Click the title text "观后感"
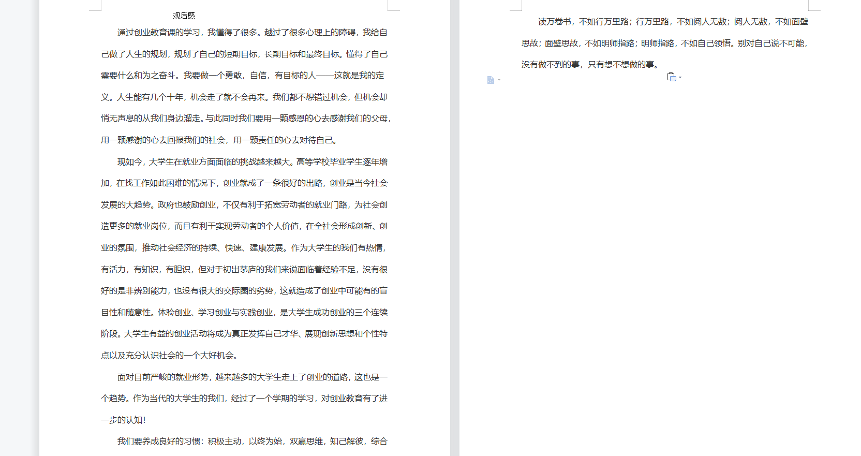This screenshot has width=861, height=456. click(x=184, y=16)
